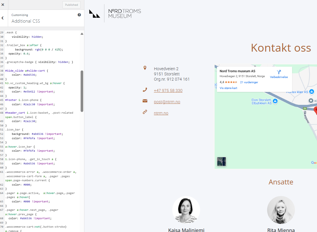
Task: Click the Nord Troms Museum logo
Action: [x=115, y=13]
